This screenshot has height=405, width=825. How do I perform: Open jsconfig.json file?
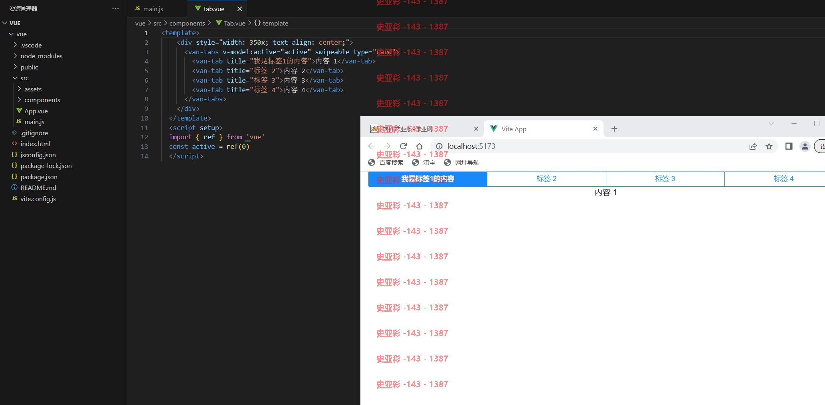[x=38, y=155]
